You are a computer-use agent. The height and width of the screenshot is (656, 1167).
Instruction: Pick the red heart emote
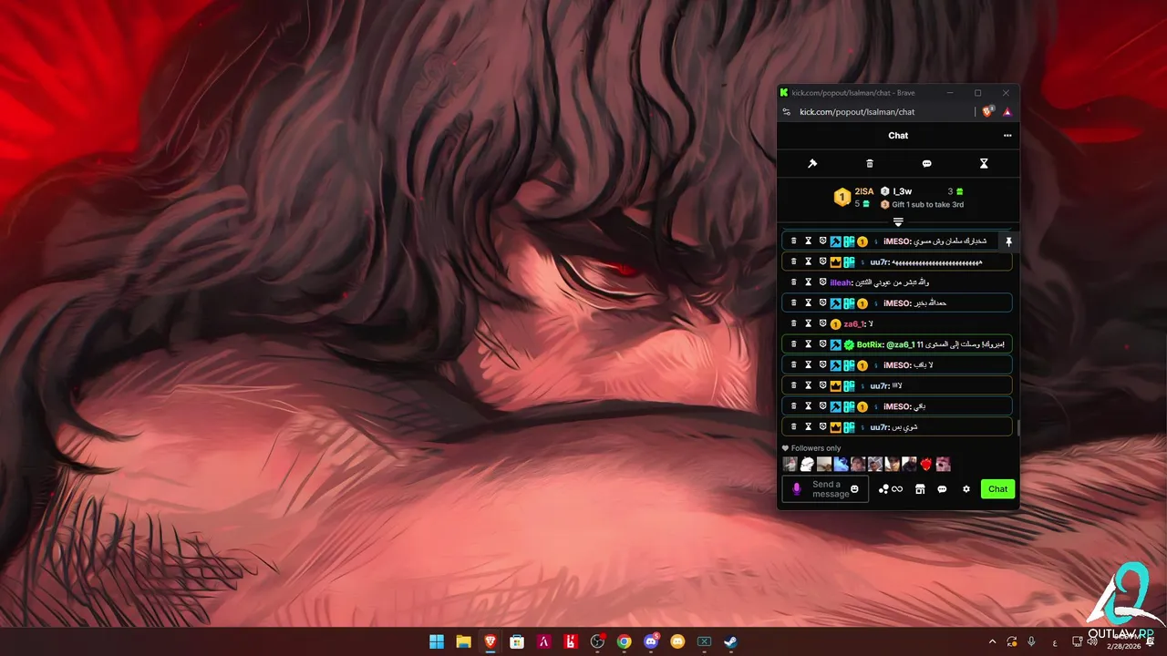click(x=926, y=465)
